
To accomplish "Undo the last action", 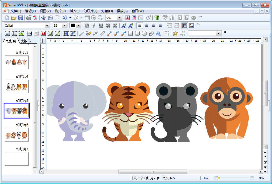I will point(65,18).
